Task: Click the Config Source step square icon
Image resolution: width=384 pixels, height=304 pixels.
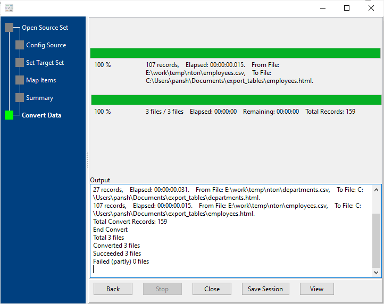Action: click(20, 45)
